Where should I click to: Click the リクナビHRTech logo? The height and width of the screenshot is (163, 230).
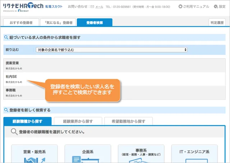23,6
